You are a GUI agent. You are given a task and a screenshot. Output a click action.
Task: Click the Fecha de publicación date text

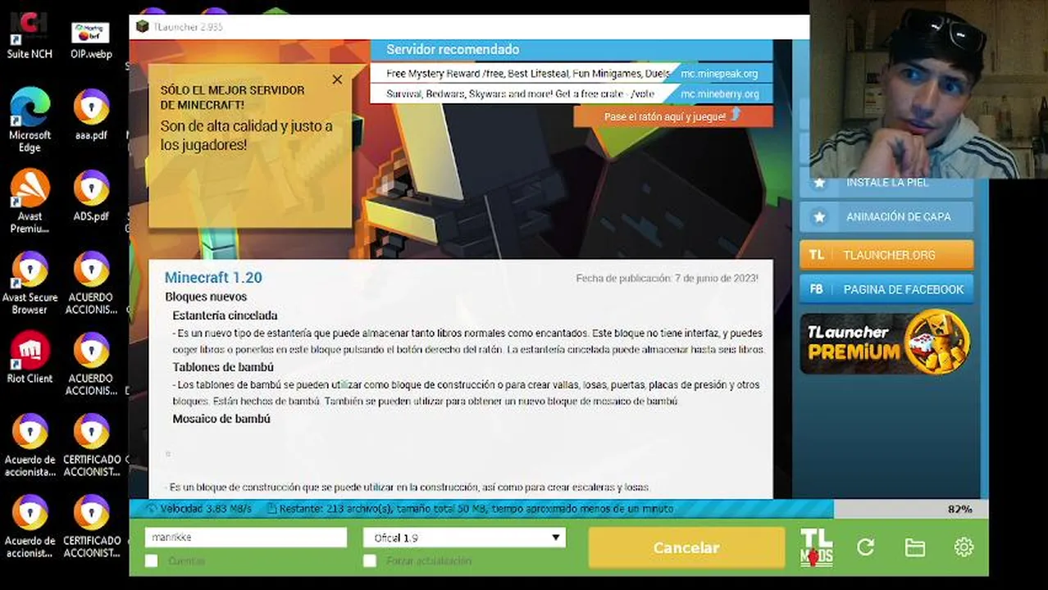pos(668,279)
